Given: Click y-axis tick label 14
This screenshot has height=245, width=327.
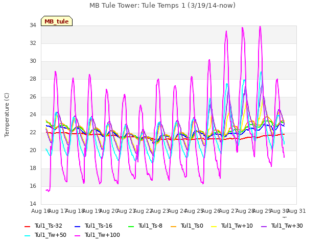Looking at the screenshot, I should pyautogui.click(x=33, y=204).
